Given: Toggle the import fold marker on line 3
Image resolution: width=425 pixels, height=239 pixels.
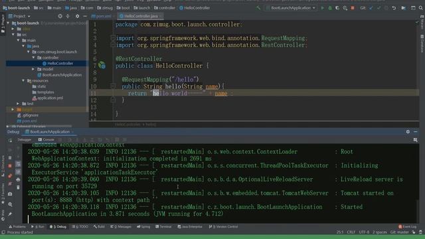Looking at the screenshot, I should (x=113, y=39).
